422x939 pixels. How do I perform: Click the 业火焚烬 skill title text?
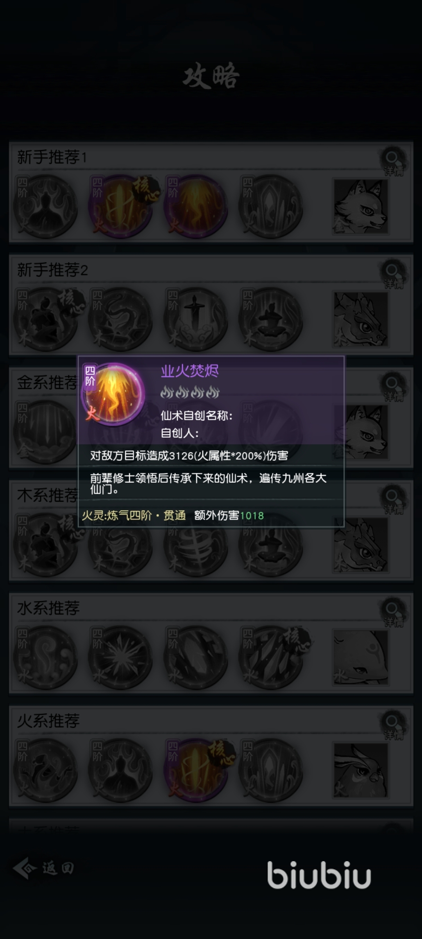(x=190, y=371)
